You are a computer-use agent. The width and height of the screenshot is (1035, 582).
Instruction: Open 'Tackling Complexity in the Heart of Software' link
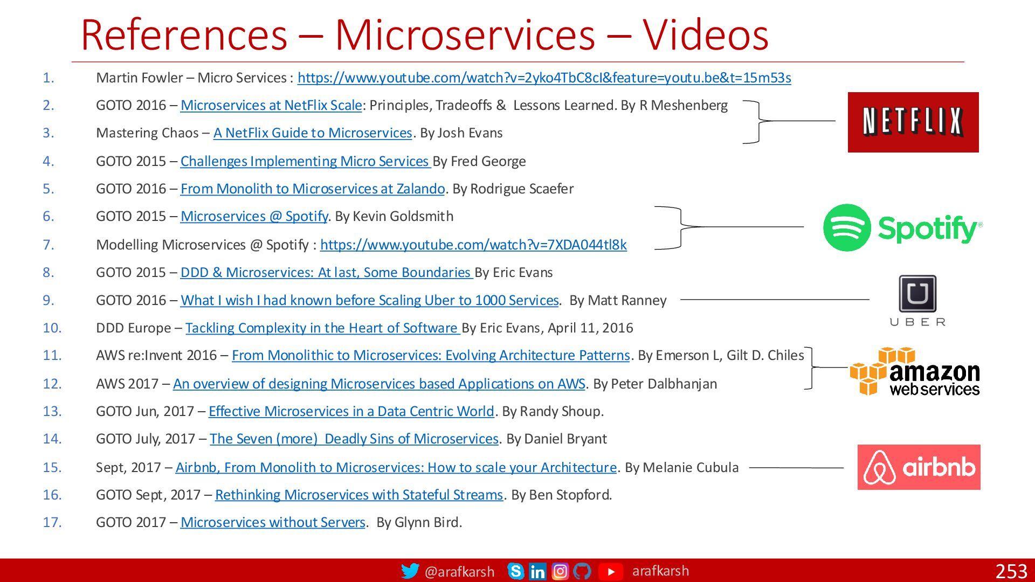click(x=323, y=328)
